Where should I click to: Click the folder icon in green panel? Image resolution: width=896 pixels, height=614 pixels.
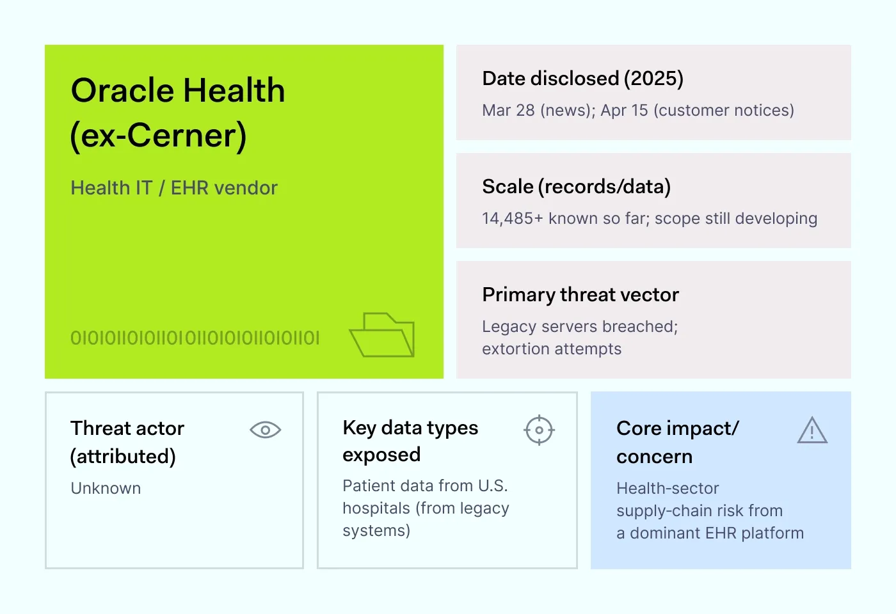[382, 335]
